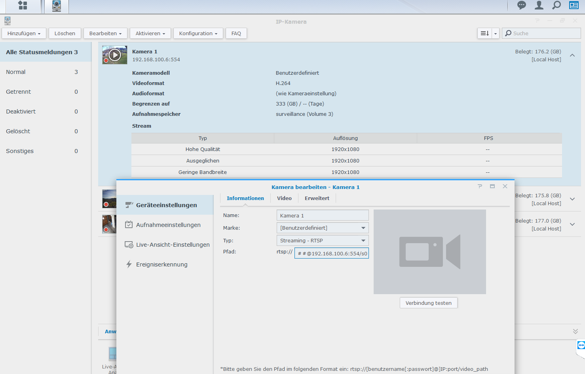585x374 pixels.
Task: Open Aufnahmeeinstellungen in the sidebar
Action: click(168, 225)
